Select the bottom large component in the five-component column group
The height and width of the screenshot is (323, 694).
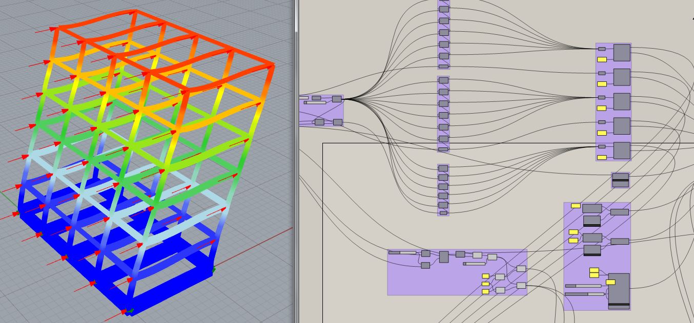[x=622, y=150]
